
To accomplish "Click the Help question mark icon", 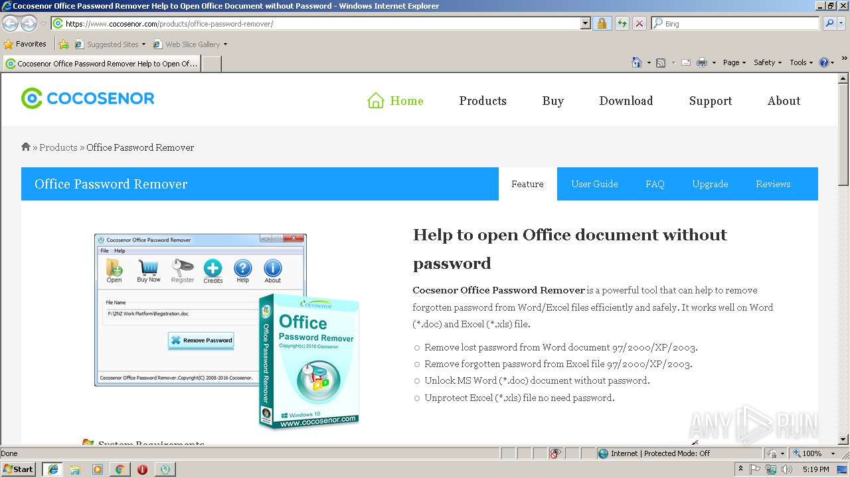I will click(824, 62).
